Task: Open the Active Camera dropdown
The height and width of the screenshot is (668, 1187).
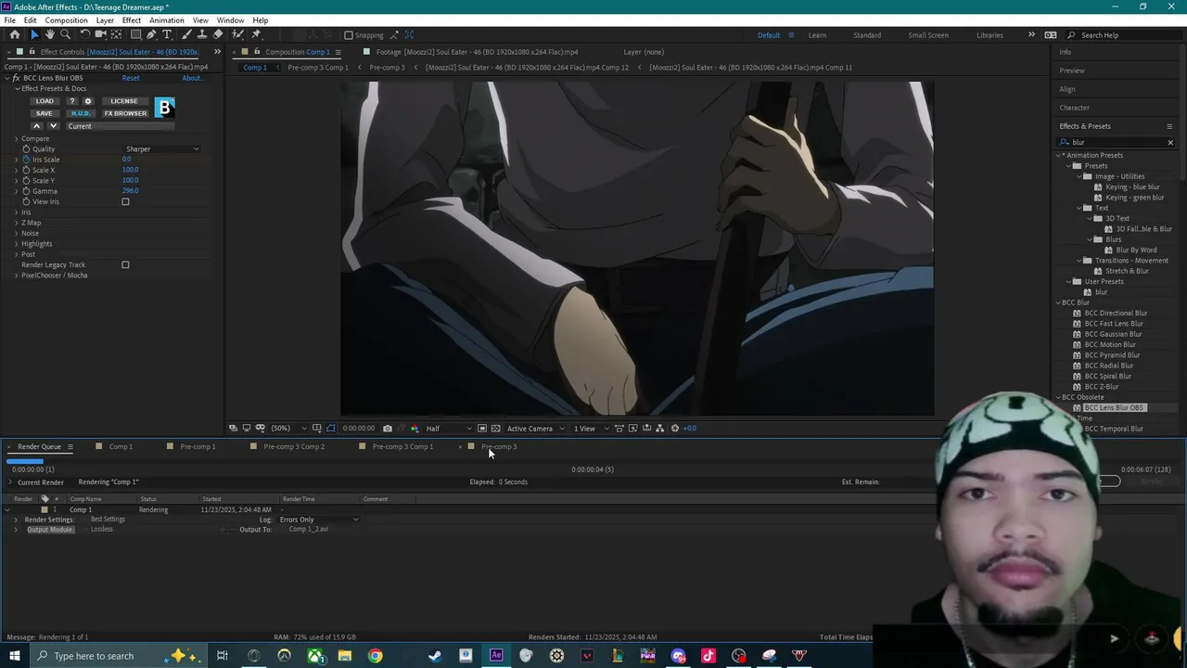Action: 535,429
